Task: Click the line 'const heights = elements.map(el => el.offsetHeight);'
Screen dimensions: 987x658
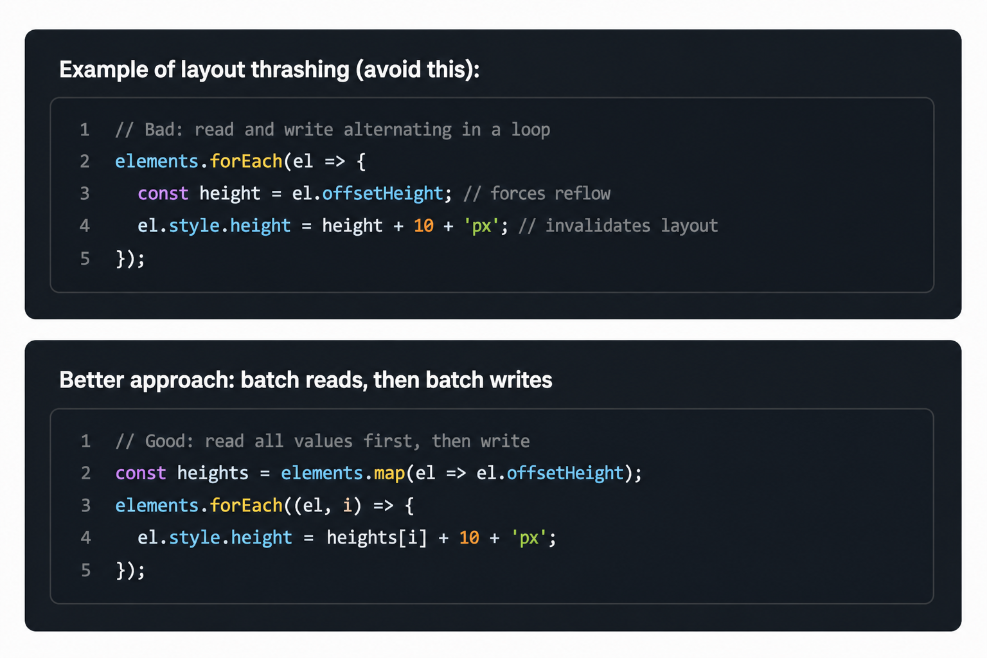Action: coord(378,473)
